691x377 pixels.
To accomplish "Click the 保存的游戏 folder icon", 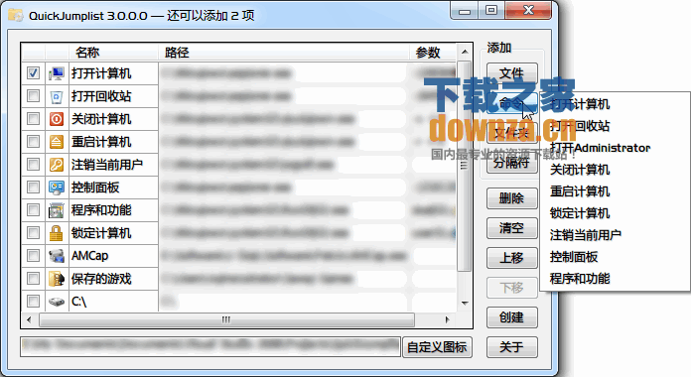I will click(57, 279).
